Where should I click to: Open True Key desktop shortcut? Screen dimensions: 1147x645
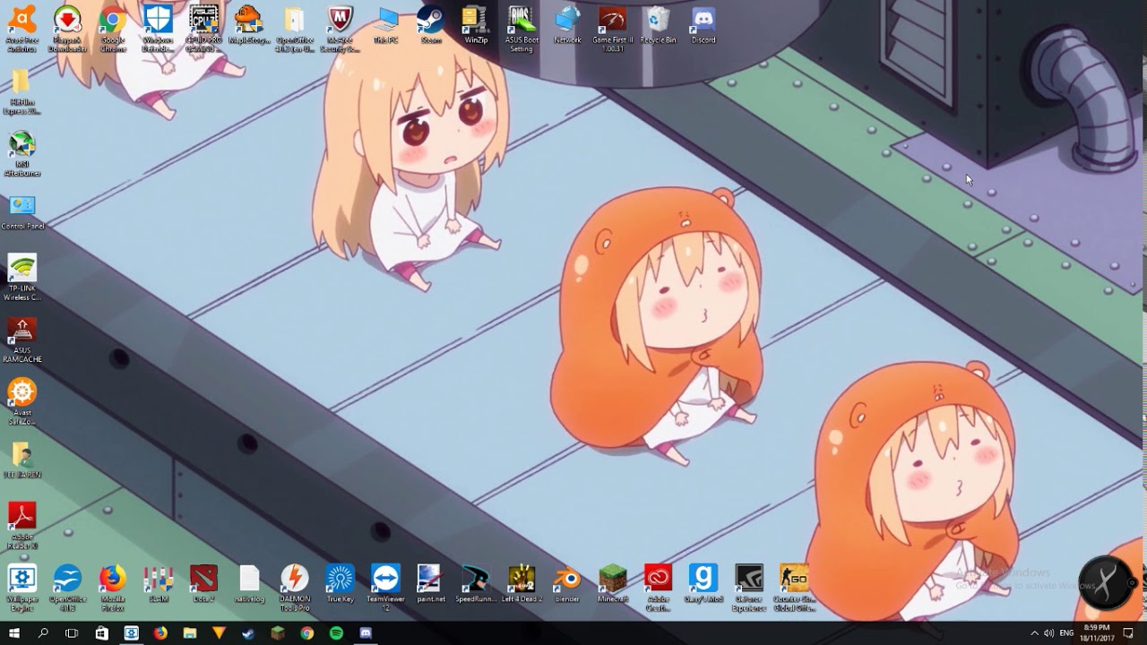(x=340, y=584)
